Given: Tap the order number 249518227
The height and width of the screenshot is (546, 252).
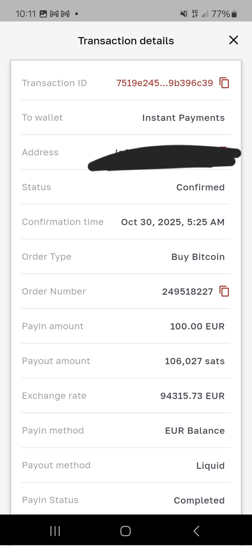Looking at the screenshot, I should click(187, 292).
